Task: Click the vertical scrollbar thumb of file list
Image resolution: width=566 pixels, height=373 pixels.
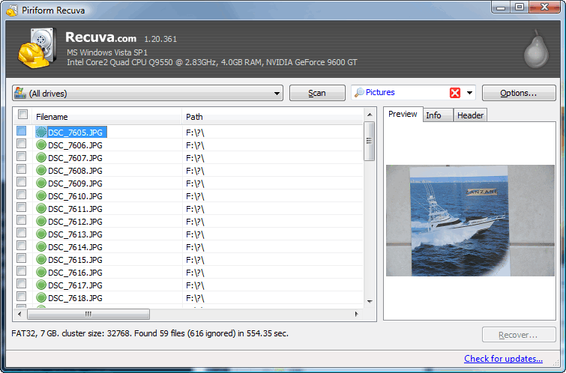Action: pyautogui.click(x=369, y=141)
